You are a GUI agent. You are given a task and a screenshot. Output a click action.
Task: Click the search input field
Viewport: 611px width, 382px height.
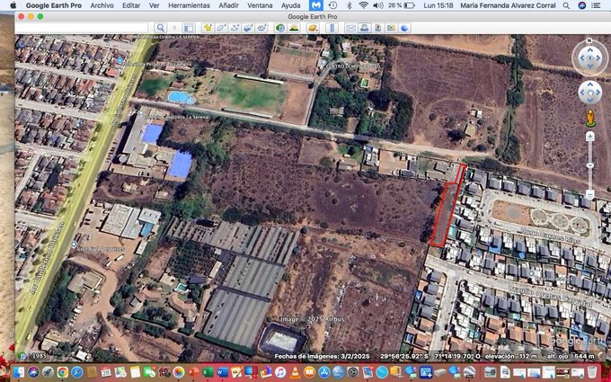tap(82, 28)
